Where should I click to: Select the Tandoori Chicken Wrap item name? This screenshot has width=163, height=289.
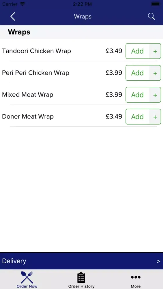coord(36,51)
